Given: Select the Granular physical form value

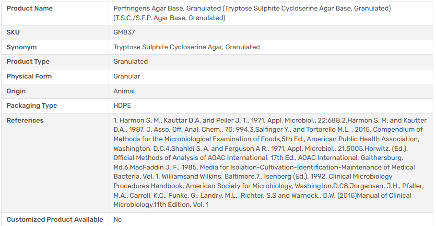Looking at the screenshot, I should tap(127, 77).
